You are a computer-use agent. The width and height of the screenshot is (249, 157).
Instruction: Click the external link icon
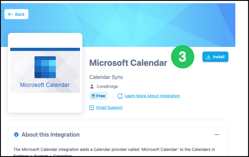(x=120, y=96)
